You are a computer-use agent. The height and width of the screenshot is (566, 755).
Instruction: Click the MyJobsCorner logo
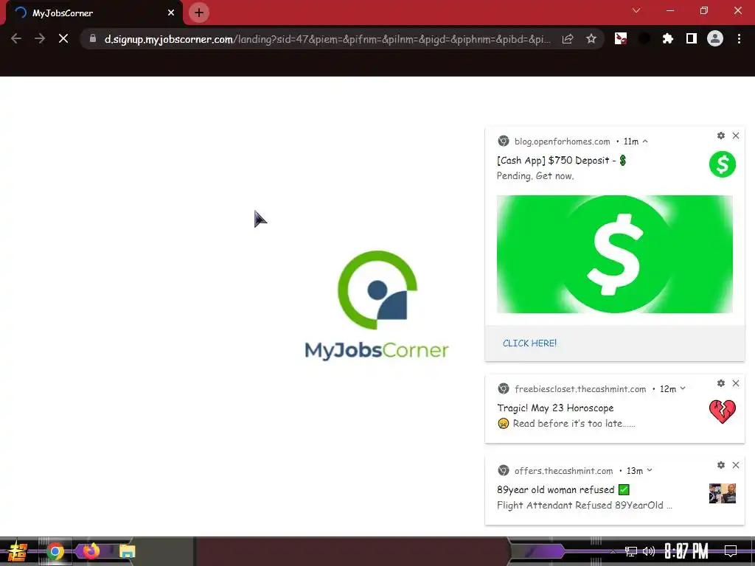377,306
